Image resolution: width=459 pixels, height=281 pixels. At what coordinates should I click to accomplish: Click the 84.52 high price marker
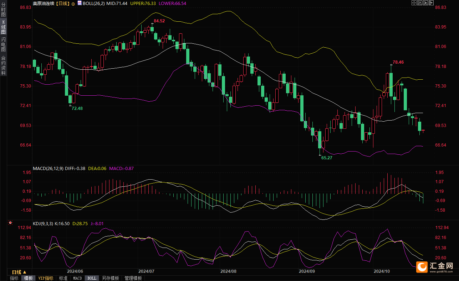(x=159, y=21)
